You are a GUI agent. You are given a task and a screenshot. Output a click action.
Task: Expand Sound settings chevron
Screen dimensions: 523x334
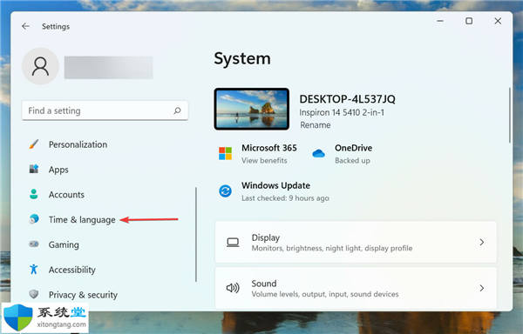(x=482, y=288)
